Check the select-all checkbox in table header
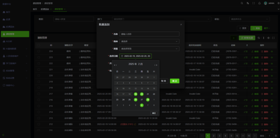280x138 pixels. click(39, 45)
